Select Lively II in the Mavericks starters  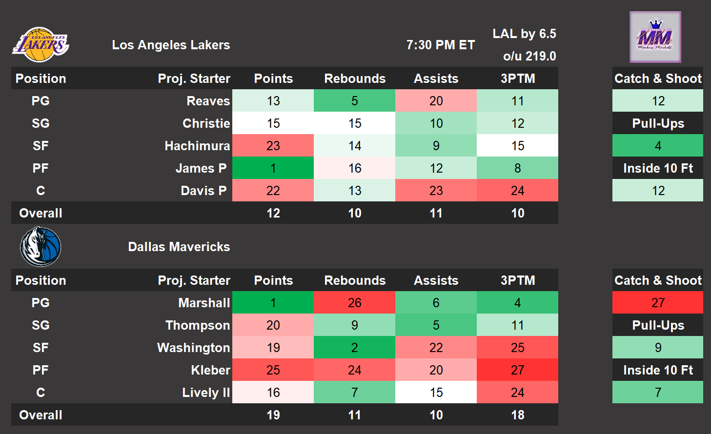tap(205, 393)
